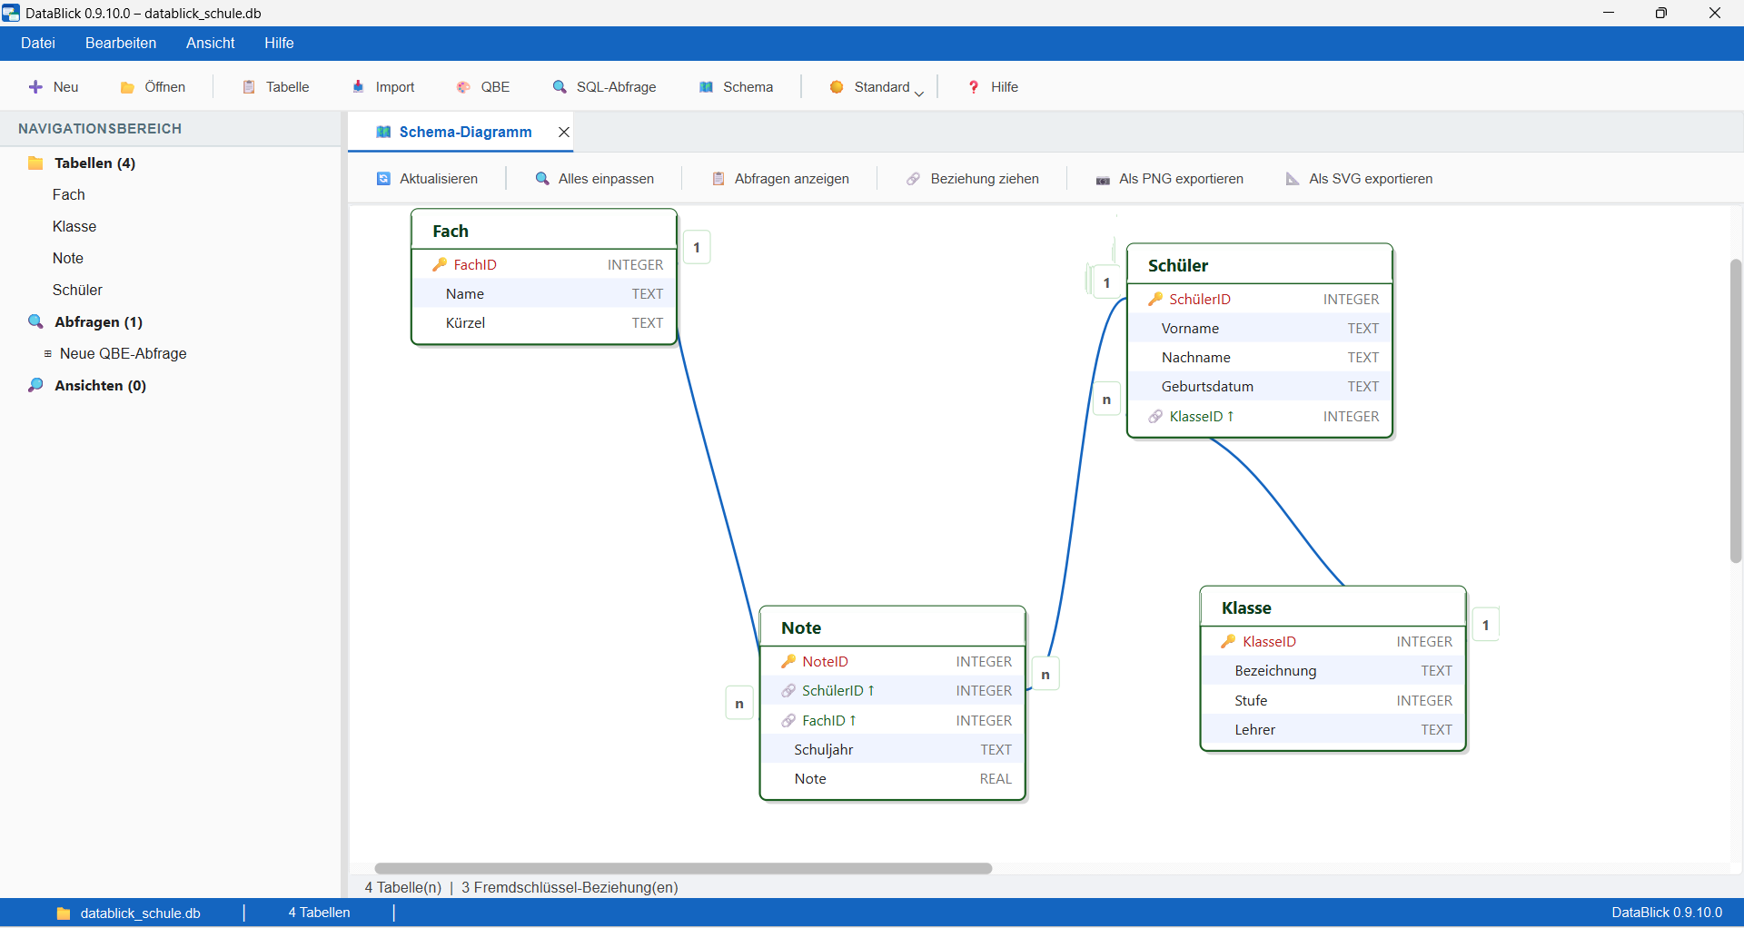Click the FachID primary key icon

pyautogui.click(x=440, y=264)
